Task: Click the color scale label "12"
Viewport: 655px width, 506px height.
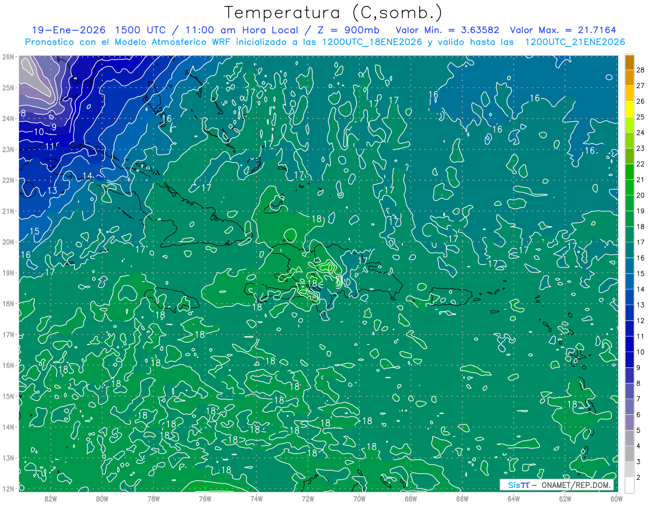Action: pyautogui.click(x=641, y=320)
